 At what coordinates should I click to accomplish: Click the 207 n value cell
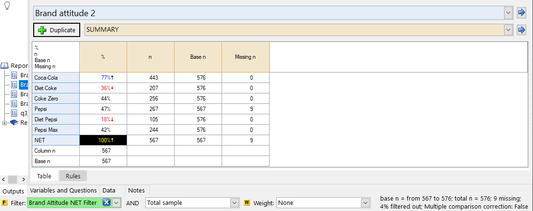[150, 88]
